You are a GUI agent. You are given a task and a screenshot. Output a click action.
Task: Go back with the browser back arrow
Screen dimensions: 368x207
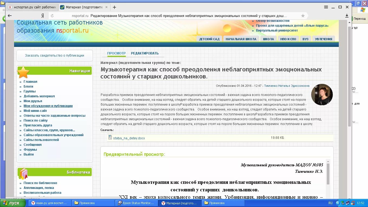coord(10,16)
